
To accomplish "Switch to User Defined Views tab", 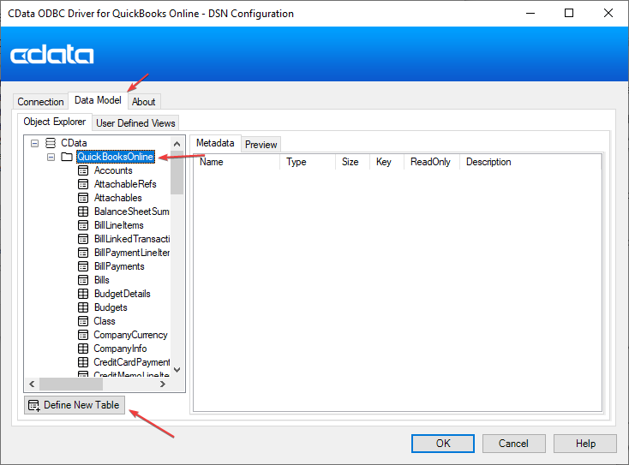I will point(135,123).
